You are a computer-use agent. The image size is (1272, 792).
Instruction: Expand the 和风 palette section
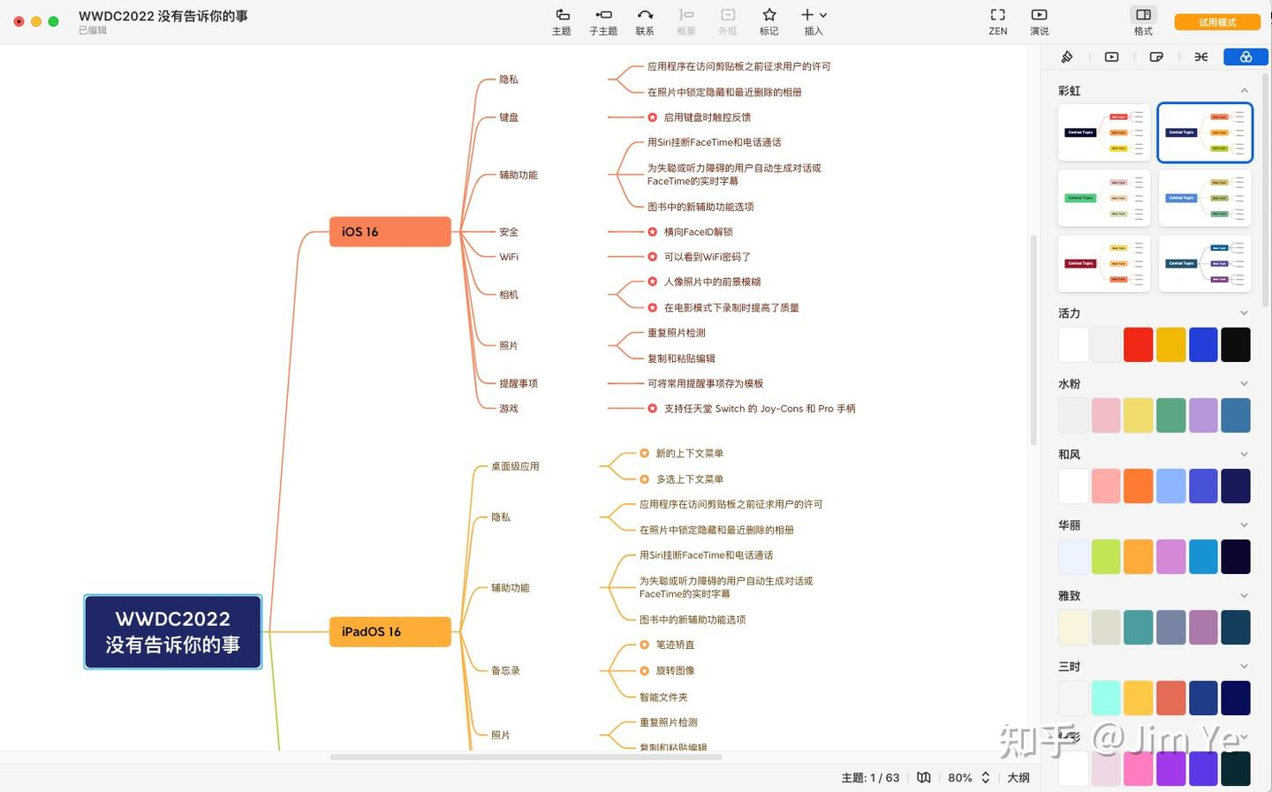click(x=1244, y=455)
